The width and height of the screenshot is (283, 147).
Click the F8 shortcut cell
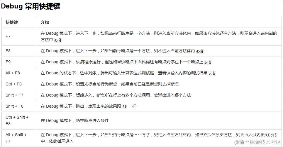coord(19,51)
